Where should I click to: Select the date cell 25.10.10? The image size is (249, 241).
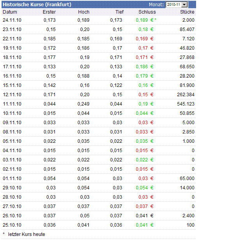[x=12, y=225]
